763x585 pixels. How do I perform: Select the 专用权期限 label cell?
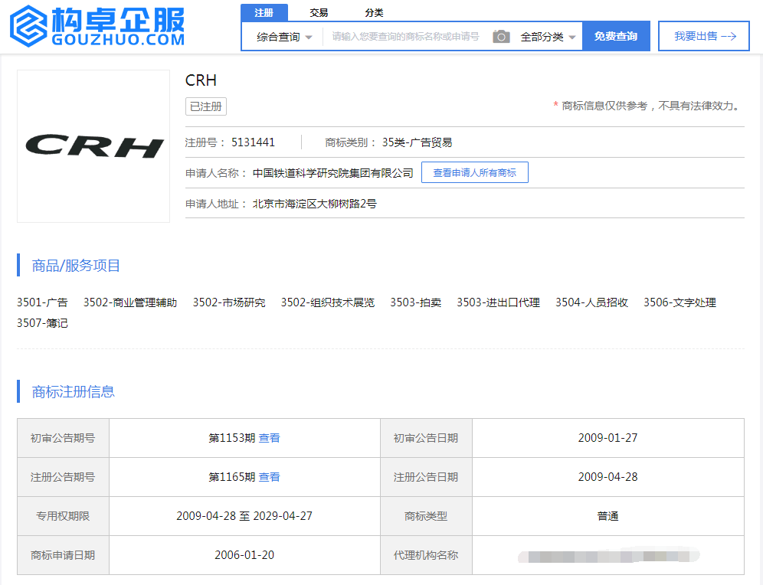point(63,516)
